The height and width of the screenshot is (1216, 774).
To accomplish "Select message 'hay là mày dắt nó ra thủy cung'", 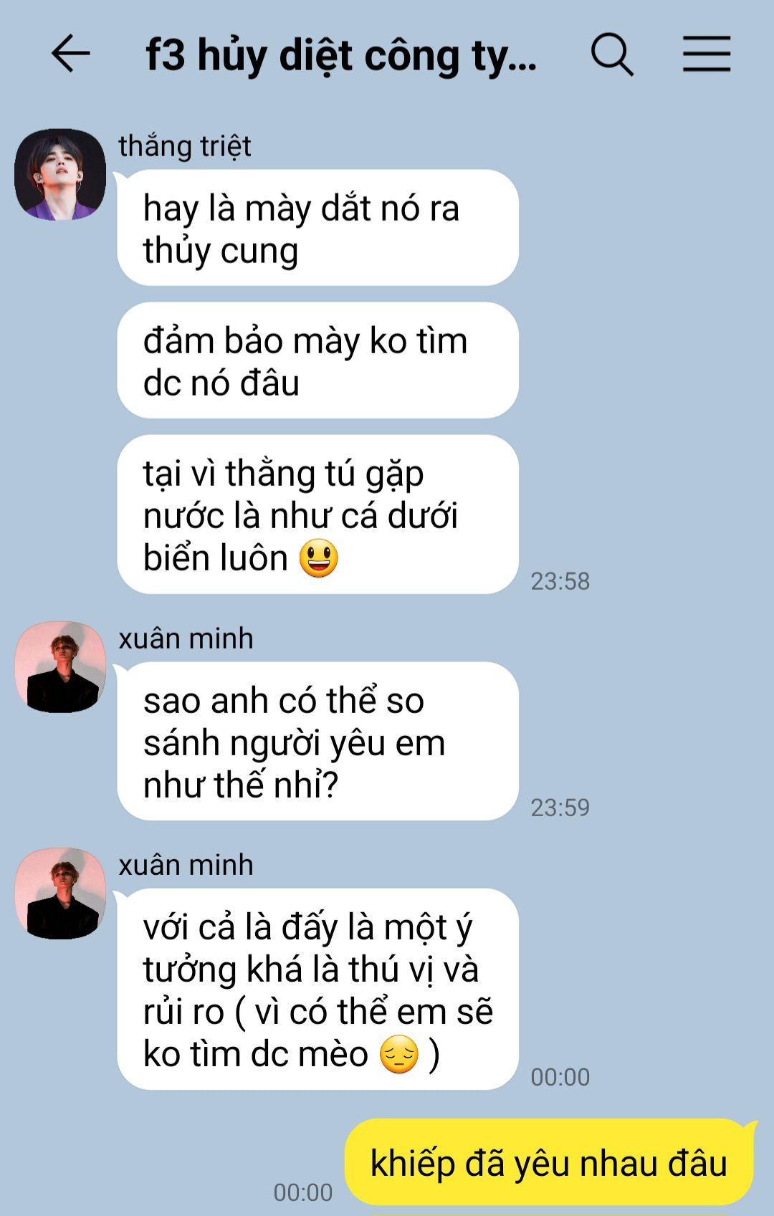I will tap(317, 228).
